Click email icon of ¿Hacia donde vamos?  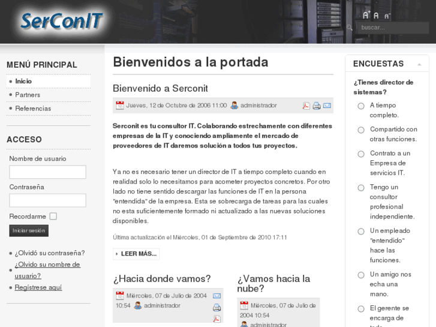[217, 296]
